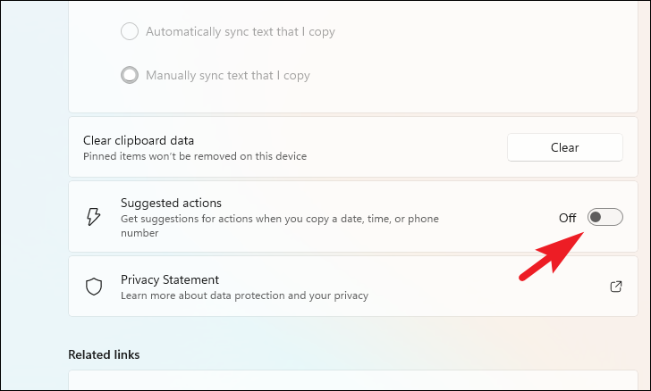
Task: Click the "Suggested actions" heading text
Action: click(171, 203)
